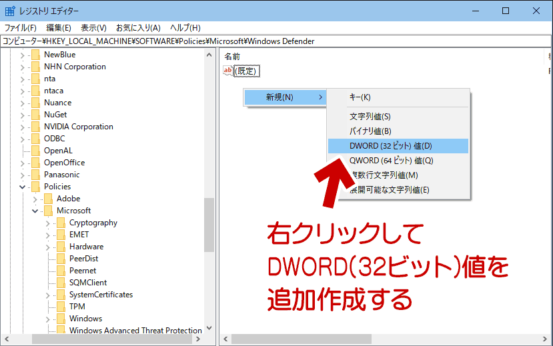Select the Adobe folder icon
The width and height of the screenshot is (553, 346).
tap(48, 199)
